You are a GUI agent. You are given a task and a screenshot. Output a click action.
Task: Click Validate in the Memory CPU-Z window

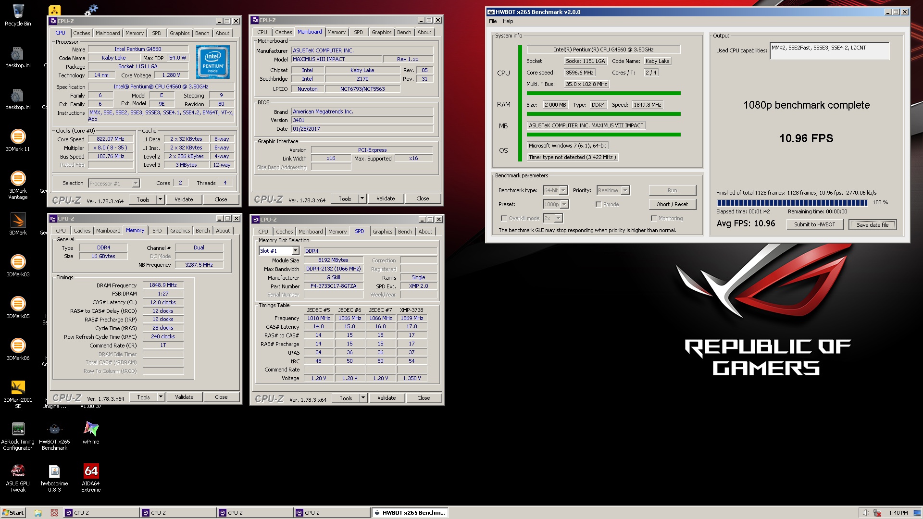[x=184, y=397]
